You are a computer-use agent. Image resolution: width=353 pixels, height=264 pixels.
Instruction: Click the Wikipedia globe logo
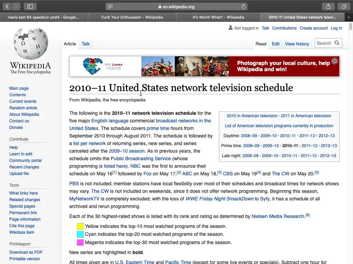pyautogui.click(x=30, y=44)
